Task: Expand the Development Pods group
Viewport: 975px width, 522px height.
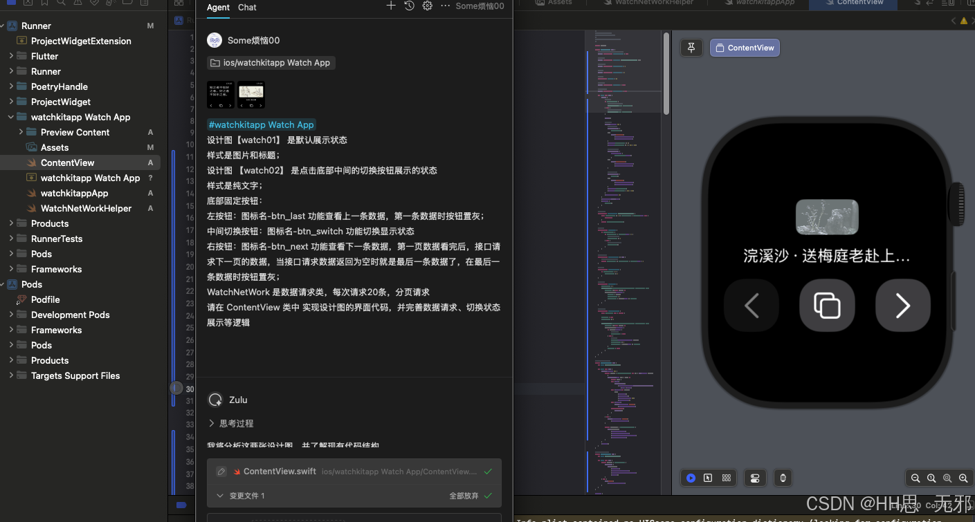Action: (11, 315)
